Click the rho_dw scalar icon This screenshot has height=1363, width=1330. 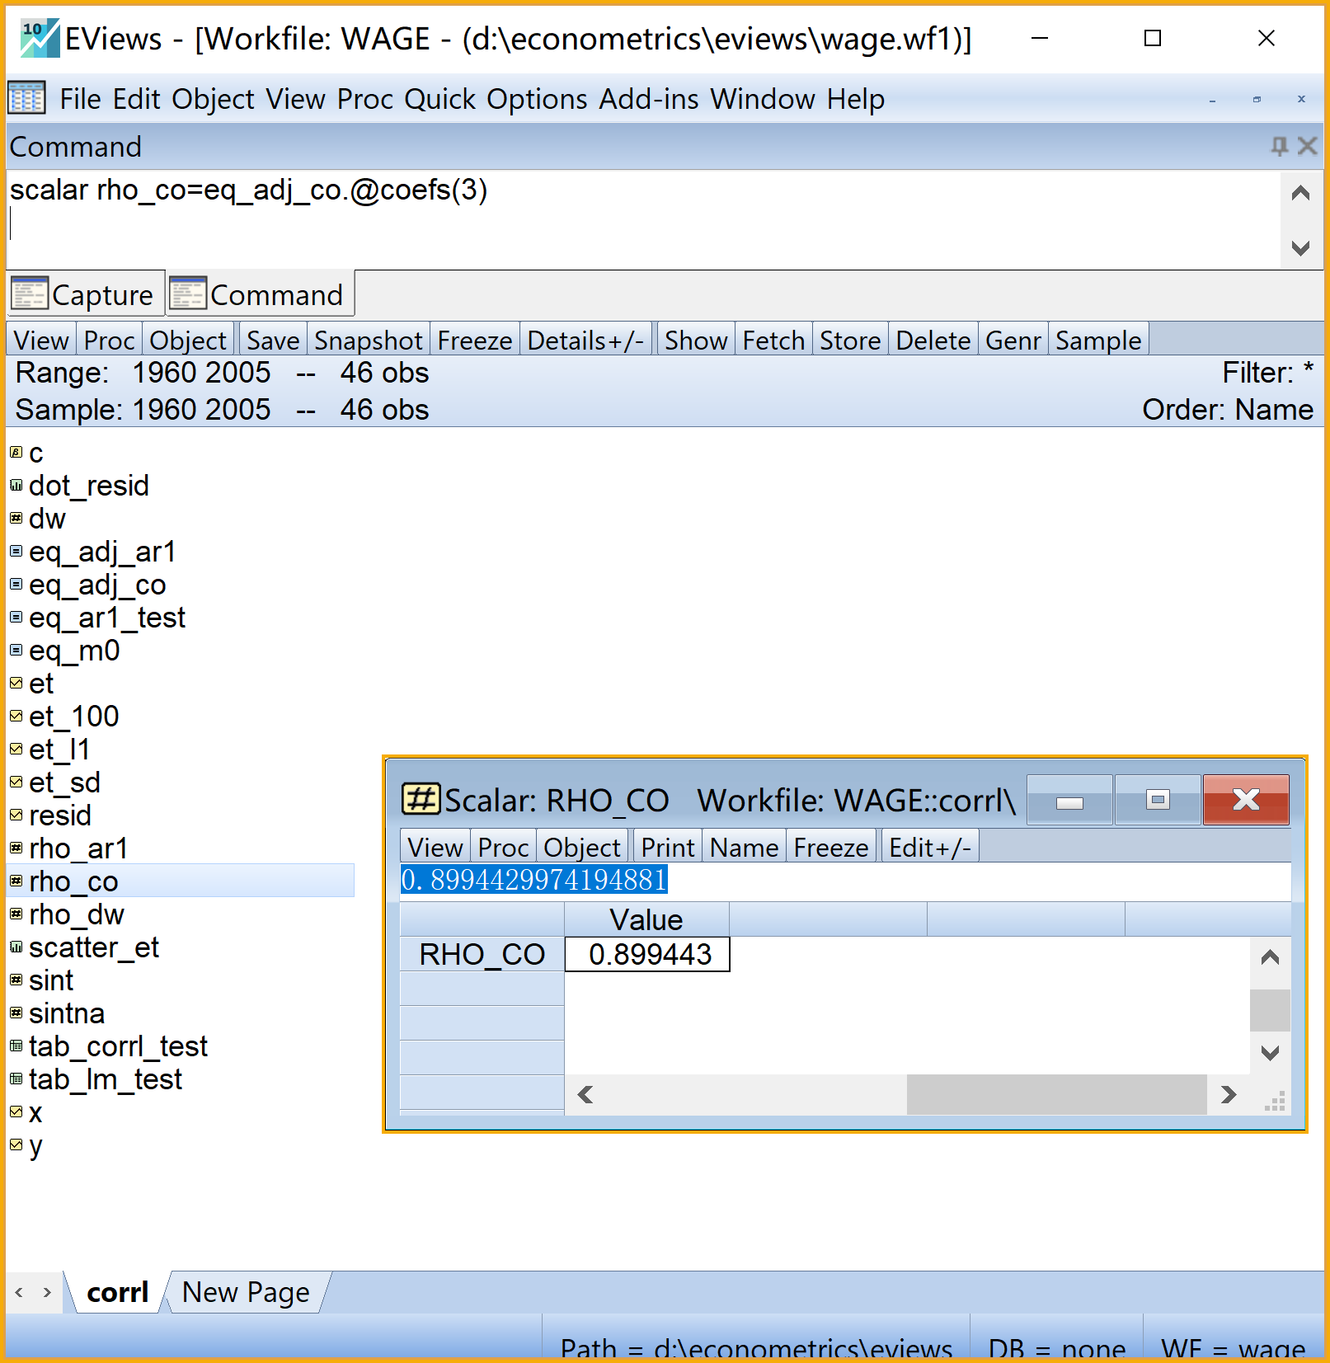click(x=16, y=914)
